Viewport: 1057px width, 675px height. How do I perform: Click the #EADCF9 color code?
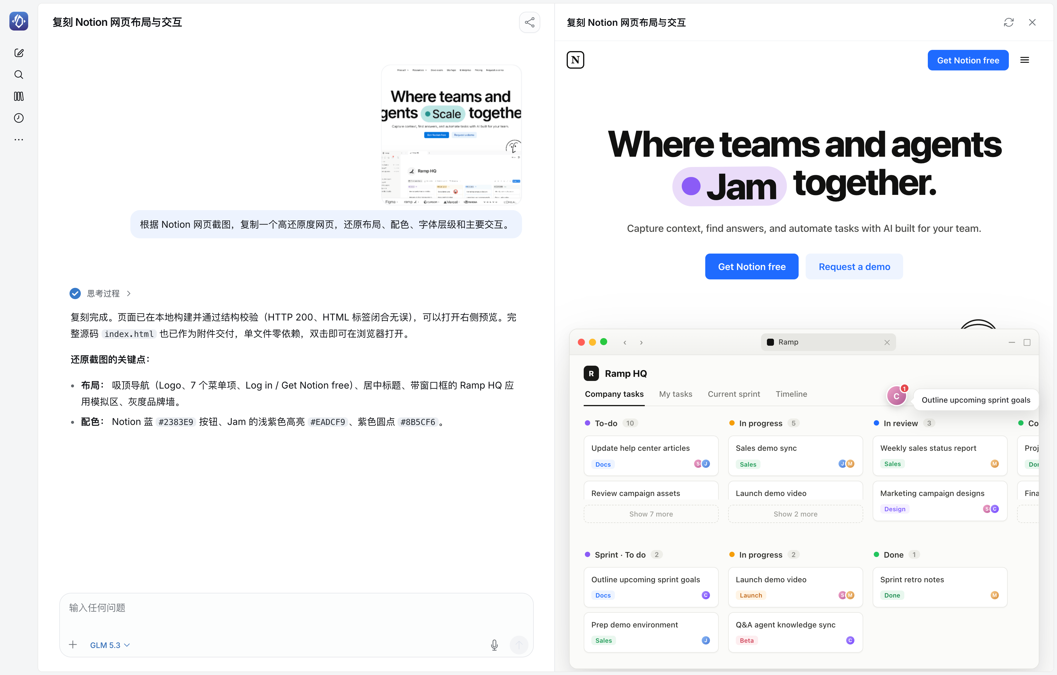click(x=327, y=422)
